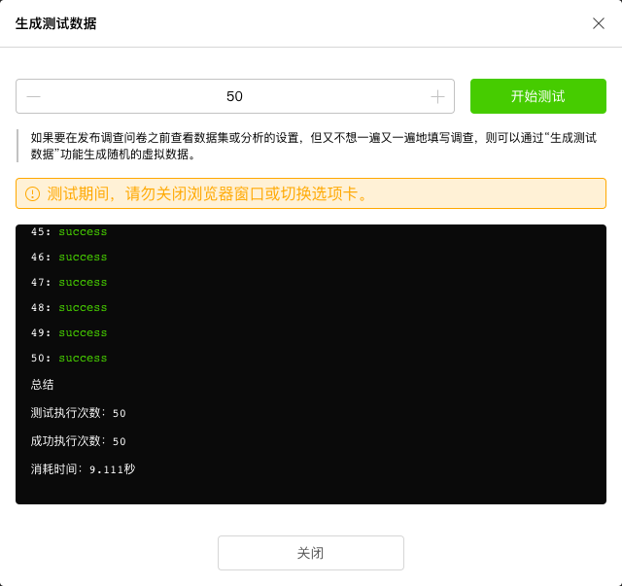Screen dimensions: 622x586
Task: Click the 关闭 button at the bottom
Action: [x=311, y=553]
